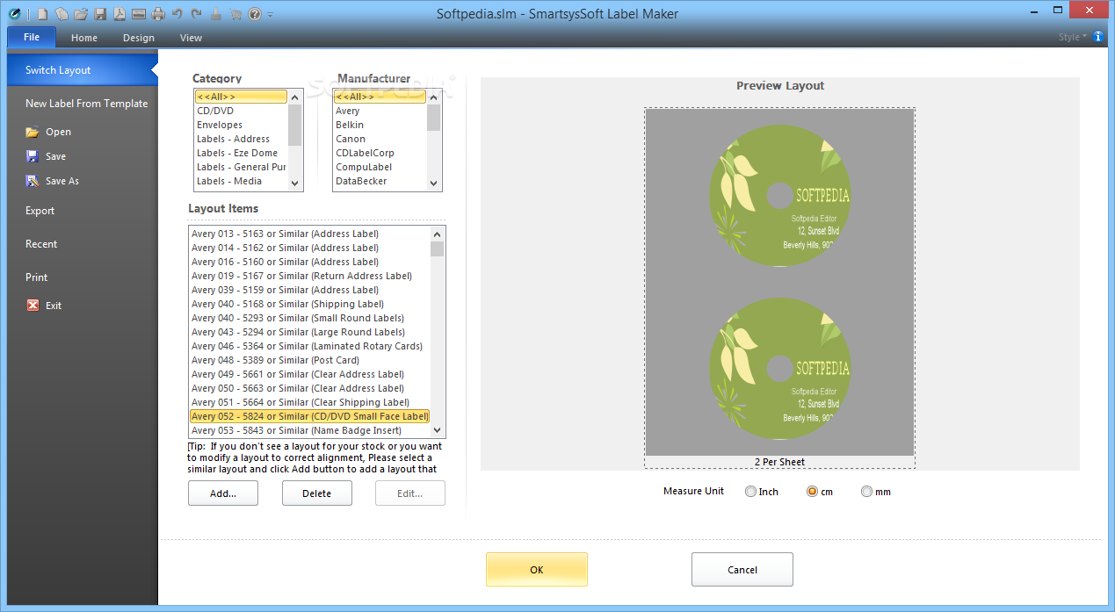Select CD/DVD category
Screen dimensions: 1115x612
(215, 111)
